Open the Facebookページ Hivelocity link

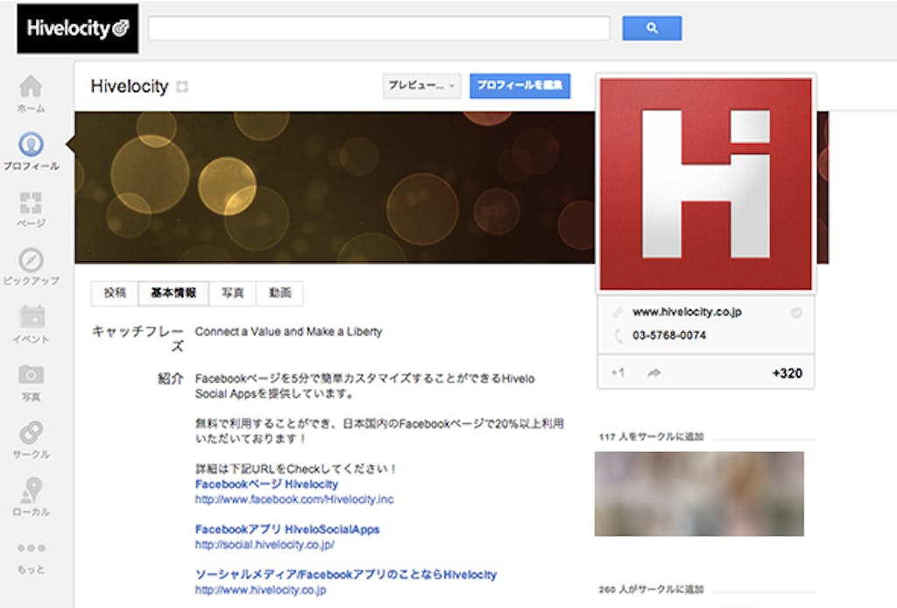click(266, 484)
